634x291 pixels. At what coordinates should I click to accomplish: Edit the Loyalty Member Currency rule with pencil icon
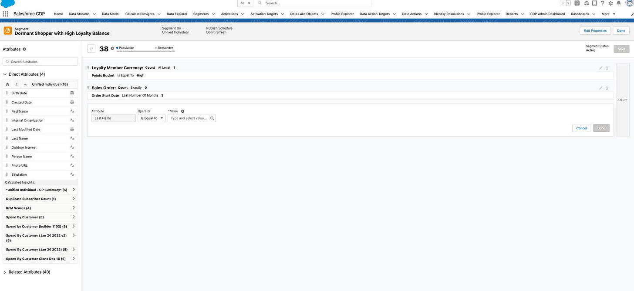(600, 68)
